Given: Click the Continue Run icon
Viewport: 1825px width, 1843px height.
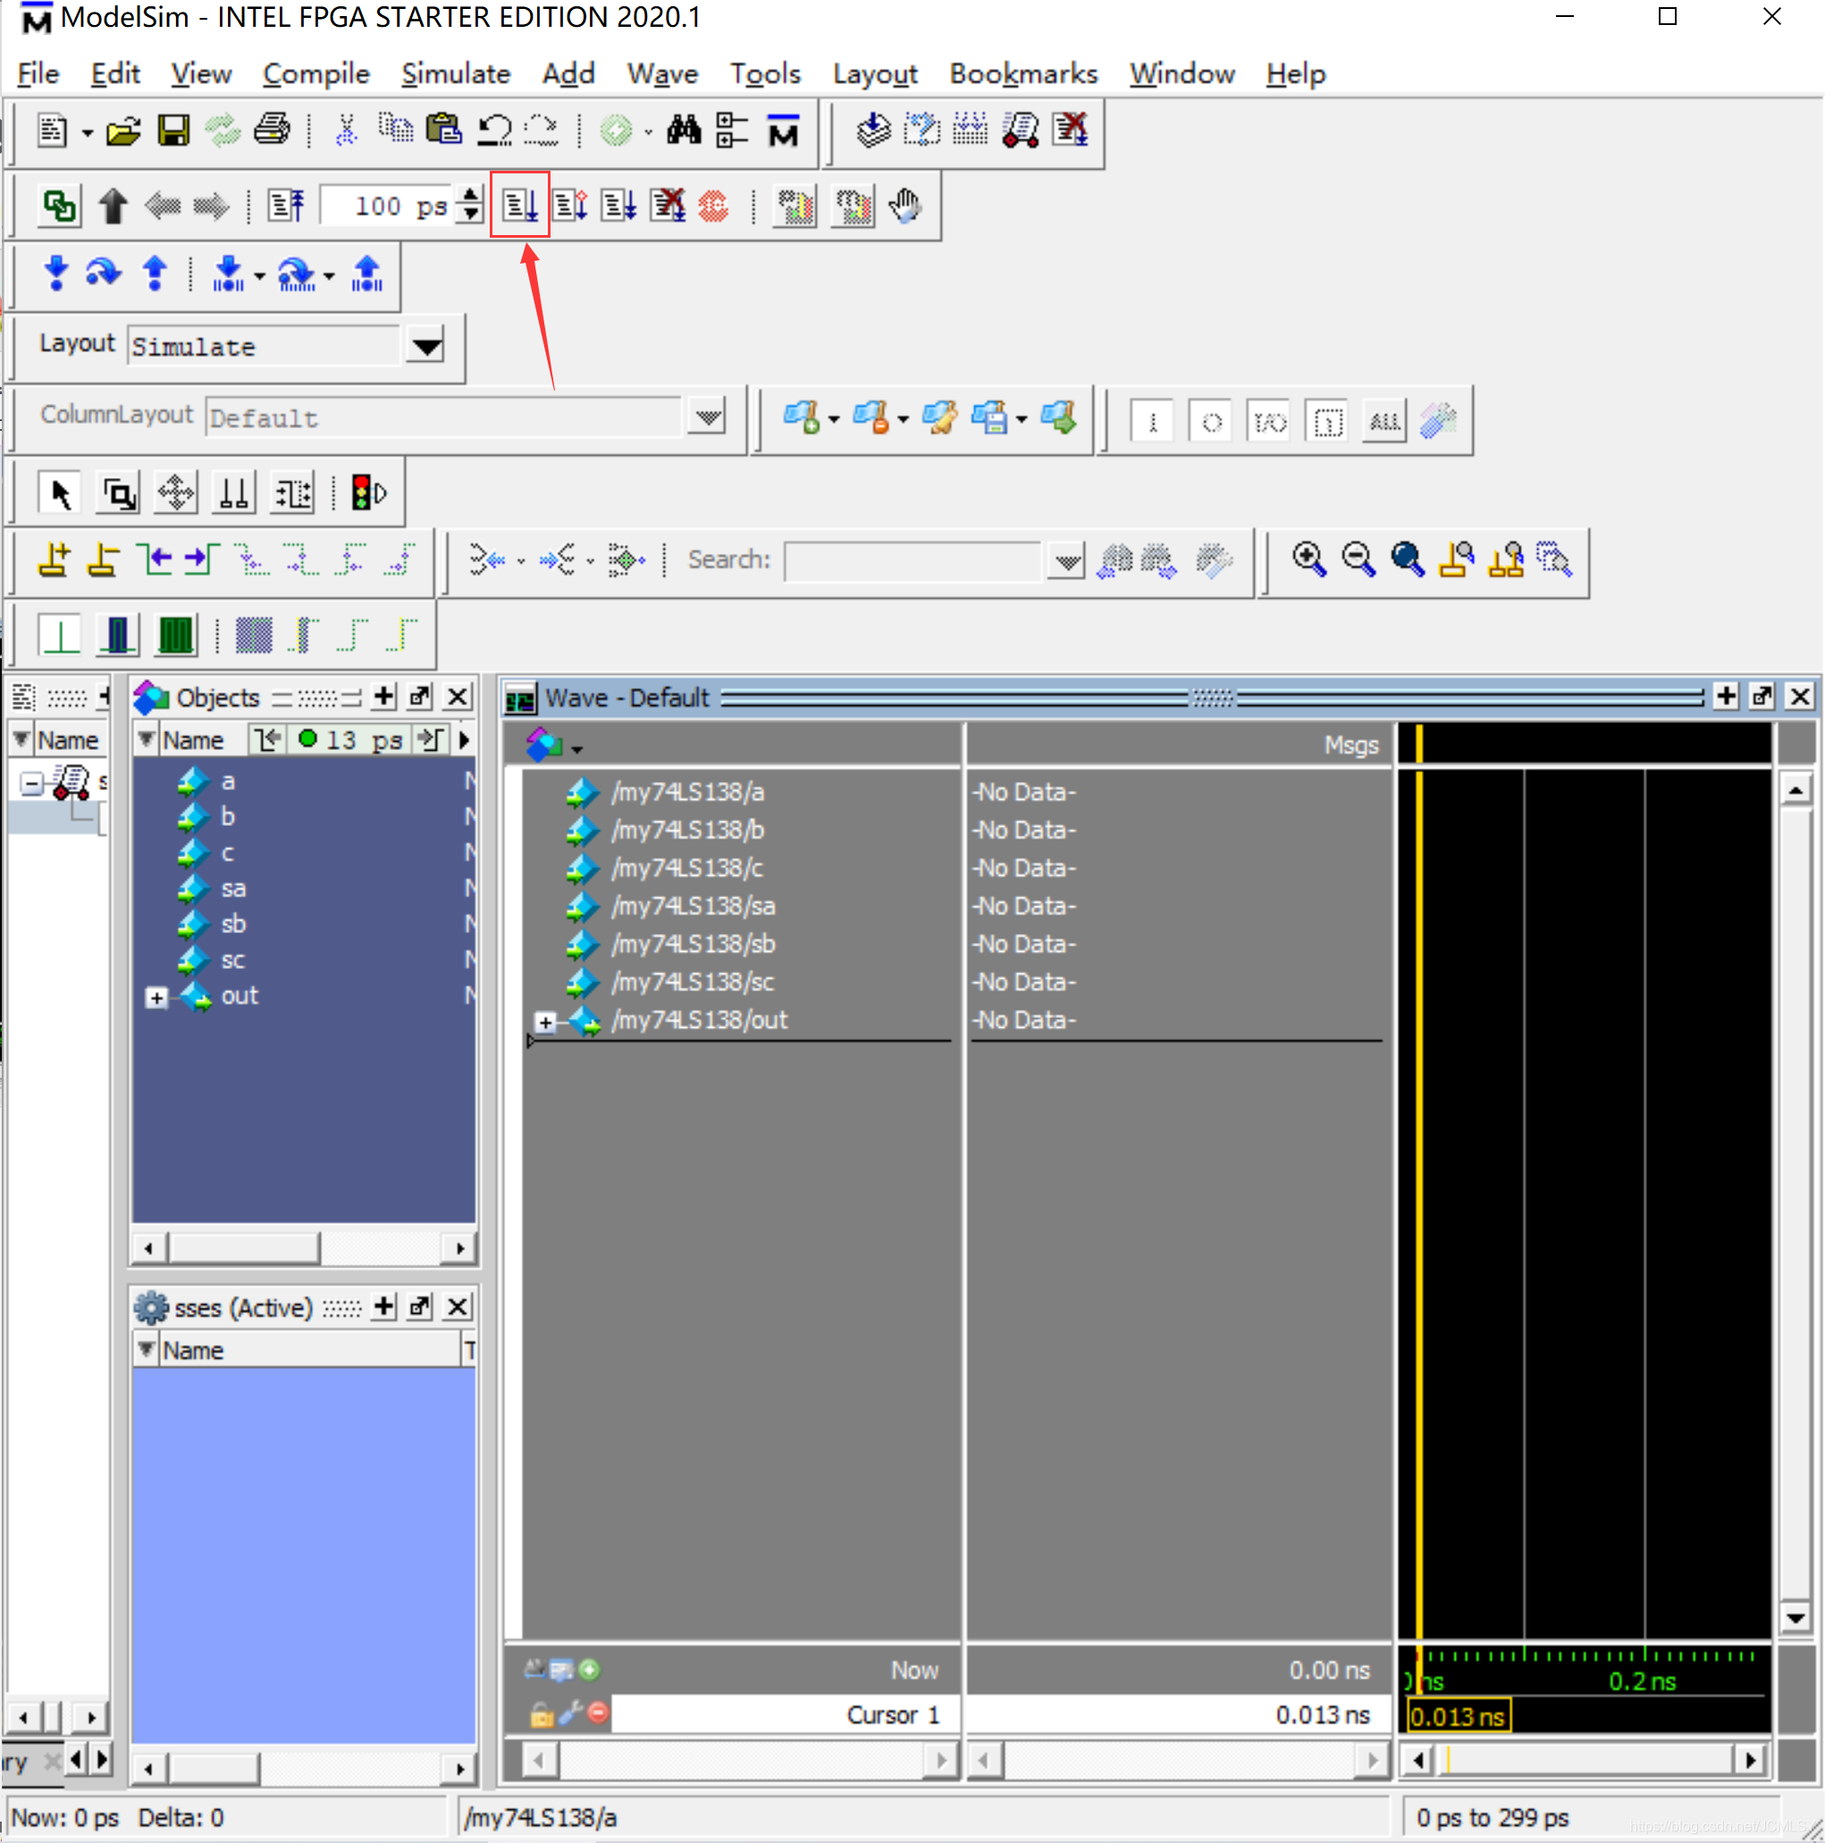Looking at the screenshot, I should click(x=569, y=204).
